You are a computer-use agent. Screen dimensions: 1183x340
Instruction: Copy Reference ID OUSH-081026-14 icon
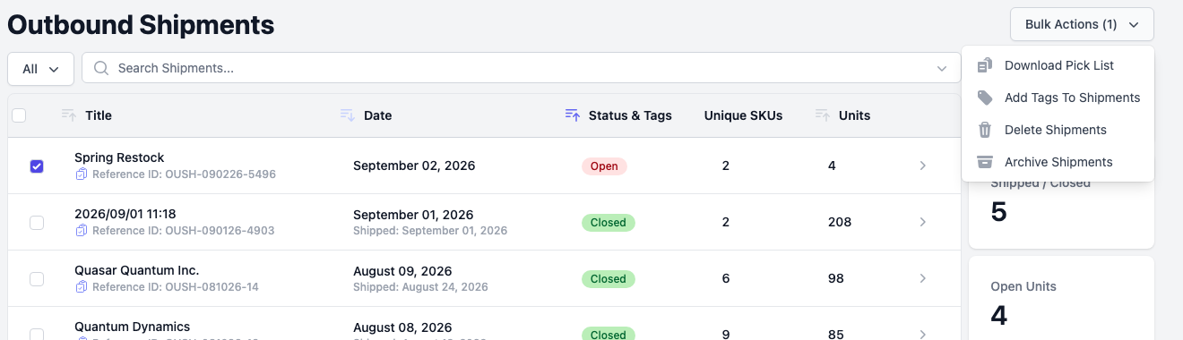point(82,287)
